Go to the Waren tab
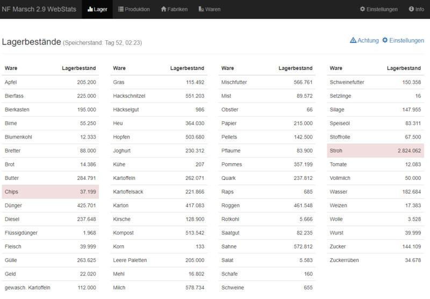The width and height of the screenshot is (430, 299). 212,9
